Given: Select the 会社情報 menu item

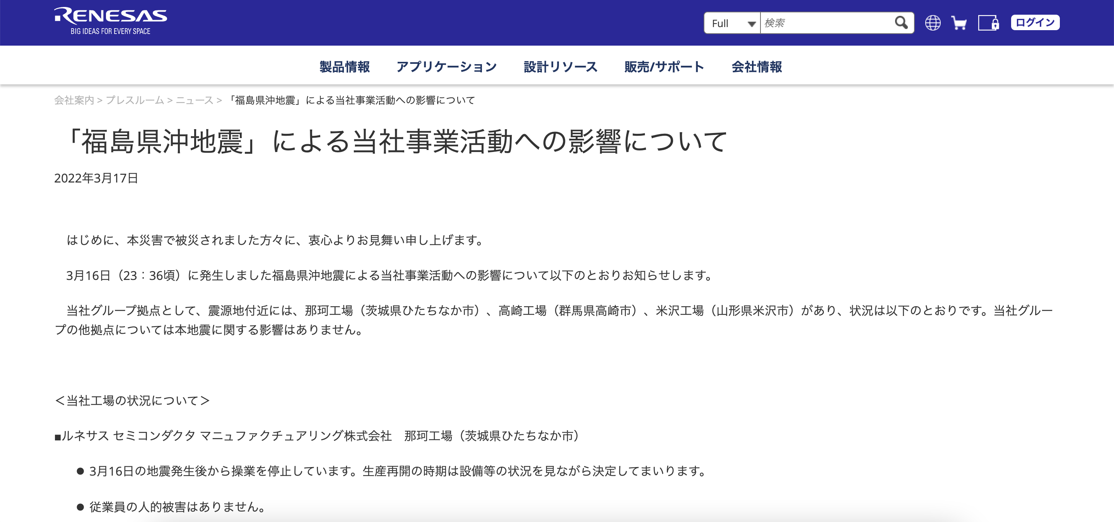Looking at the screenshot, I should (756, 67).
